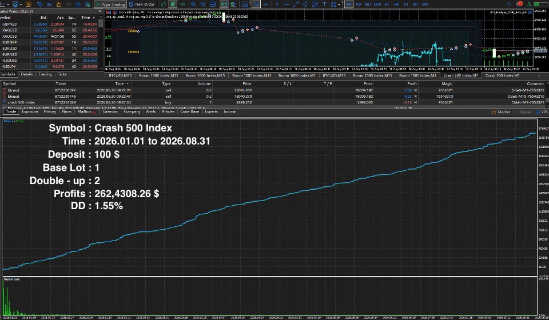Select the M15 timeframe
The image size is (549, 320).
point(368,4)
